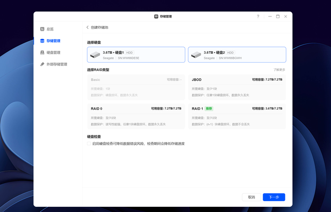
Task: Enable the 硬盘检查 disk check checkbox
Action: pos(89,143)
